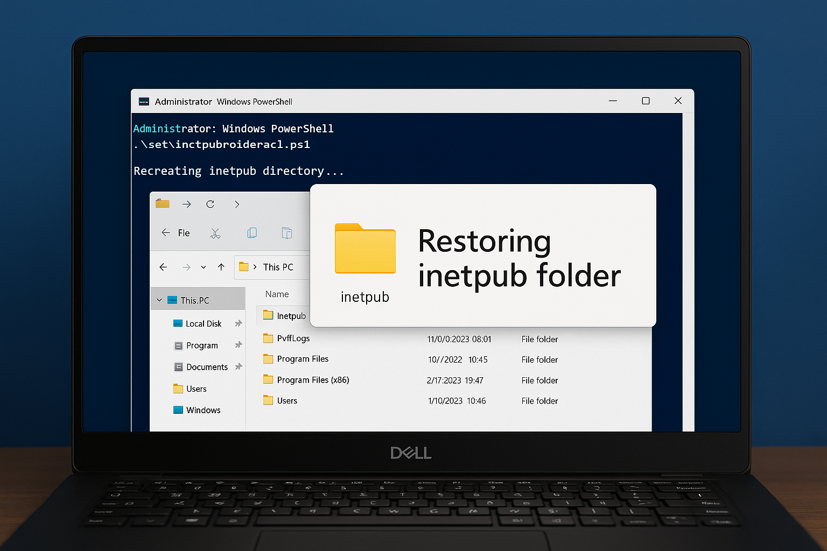Image resolution: width=827 pixels, height=551 pixels.
Task: Go forward using the navigation forward arrow
Action: [x=186, y=267]
